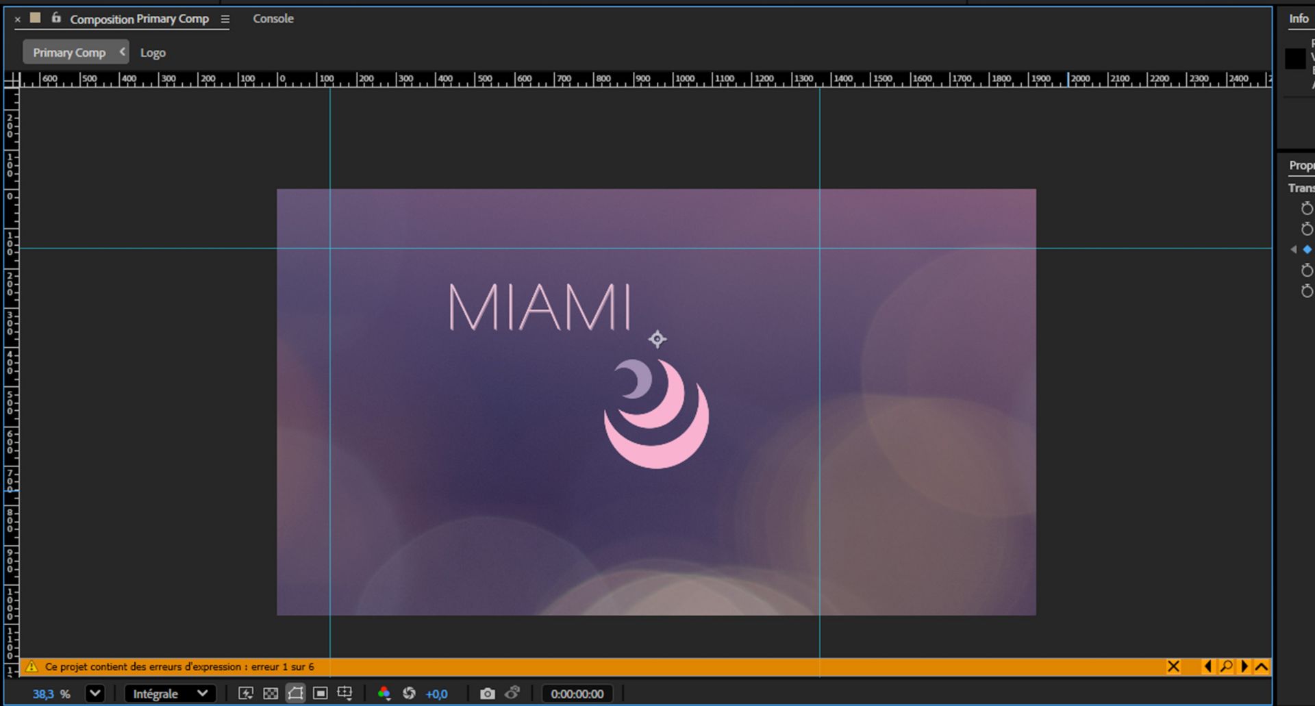Select the Composition Primary Comp tab

coord(139,19)
